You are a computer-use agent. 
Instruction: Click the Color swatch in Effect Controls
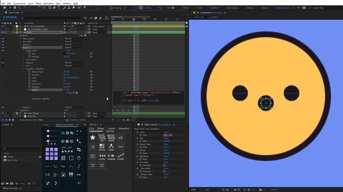[x=166, y=135]
